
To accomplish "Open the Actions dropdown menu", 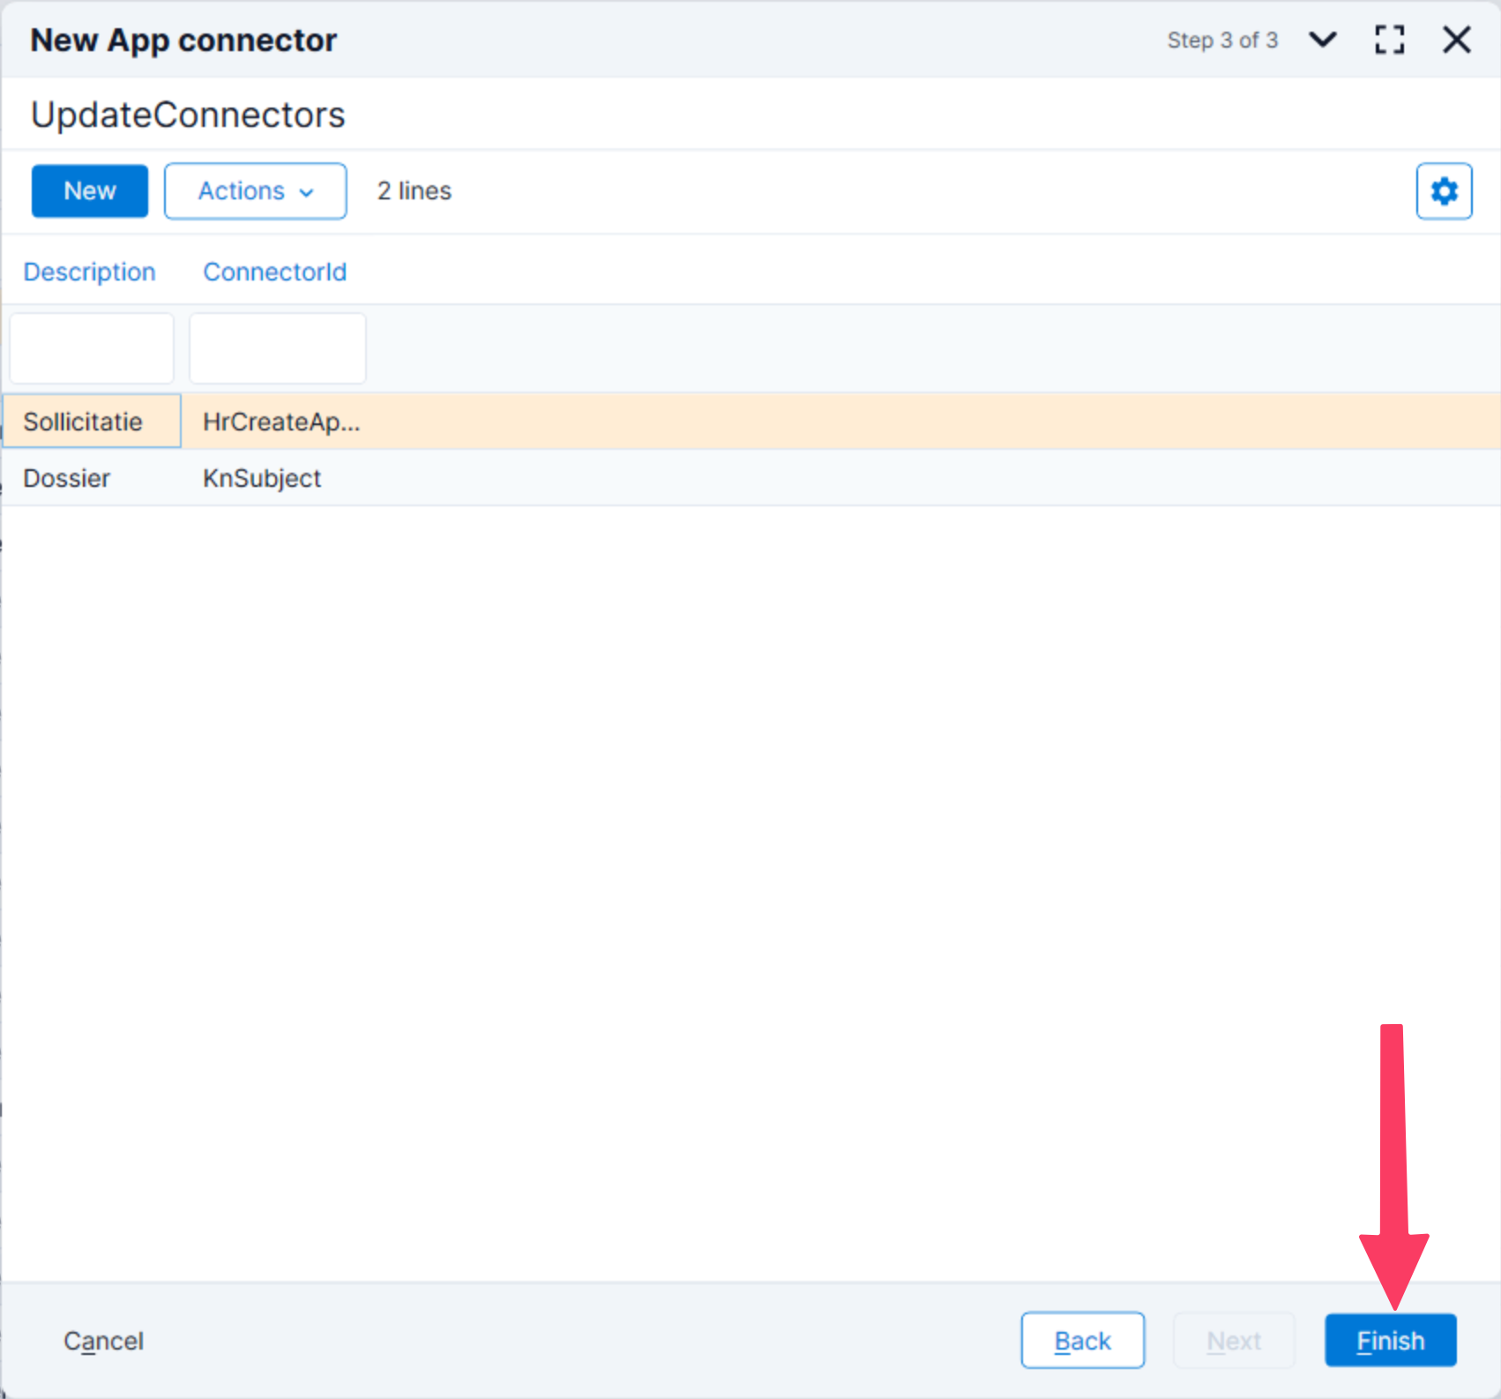I will [255, 191].
